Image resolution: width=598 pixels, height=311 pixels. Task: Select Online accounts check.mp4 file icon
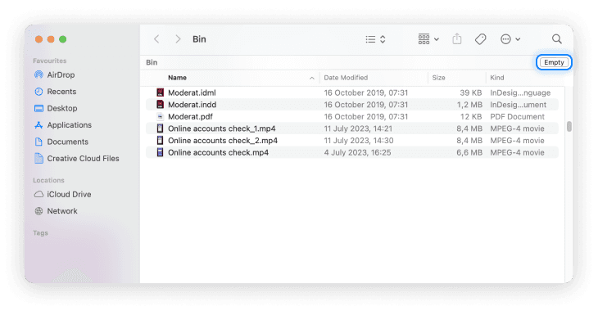tap(161, 152)
